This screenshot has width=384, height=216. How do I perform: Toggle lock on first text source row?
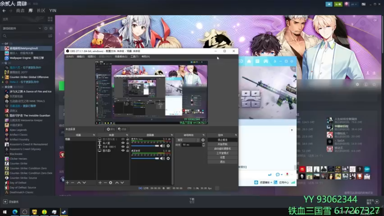click(127, 143)
